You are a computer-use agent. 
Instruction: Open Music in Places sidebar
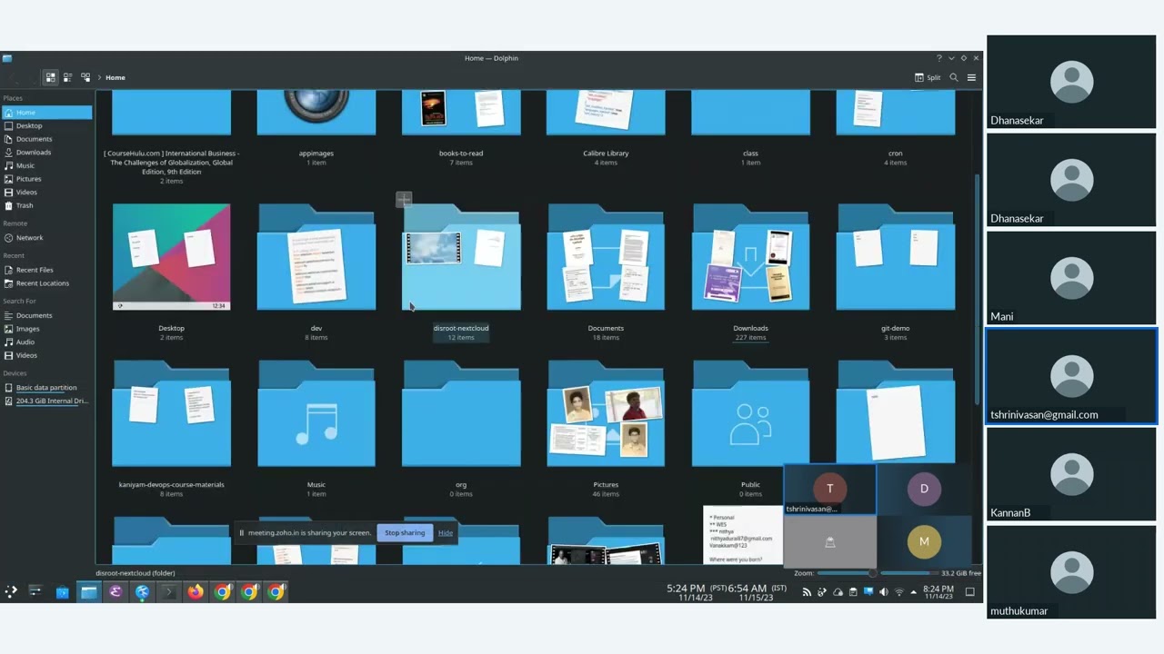point(46,165)
